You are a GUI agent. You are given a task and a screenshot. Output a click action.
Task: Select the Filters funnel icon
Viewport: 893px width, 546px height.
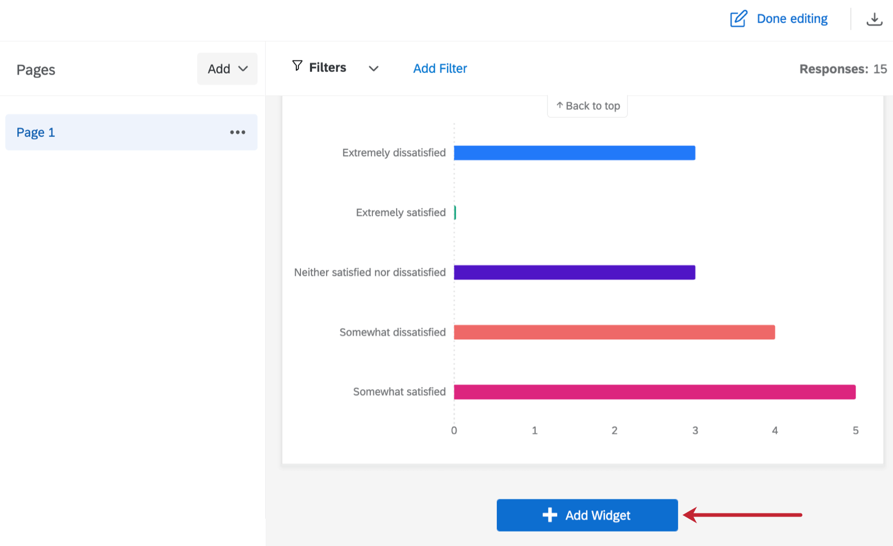coord(297,67)
